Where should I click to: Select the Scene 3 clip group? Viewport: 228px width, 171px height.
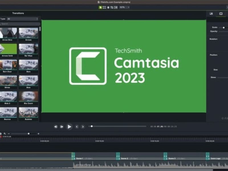coord(187,156)
